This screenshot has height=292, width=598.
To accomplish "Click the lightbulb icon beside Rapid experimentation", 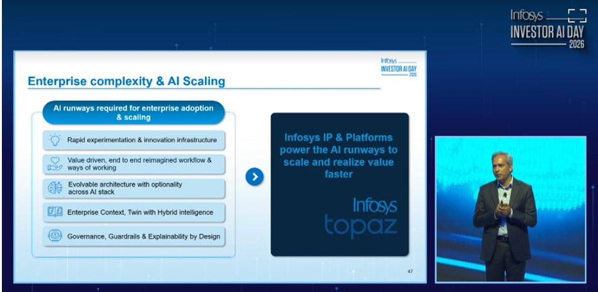I will 55,140.
